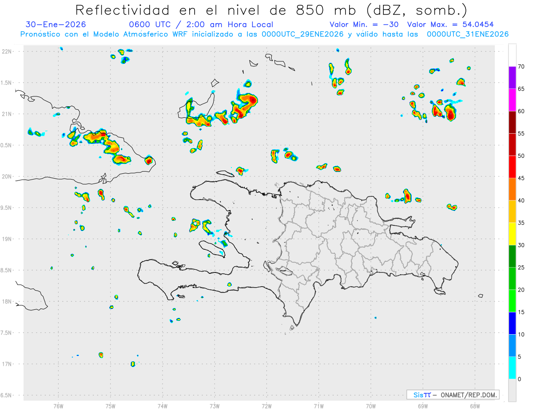Click the colorbar label '25'
The height and width of the screenshot is (412, 533).
click(x=521, y=268)
